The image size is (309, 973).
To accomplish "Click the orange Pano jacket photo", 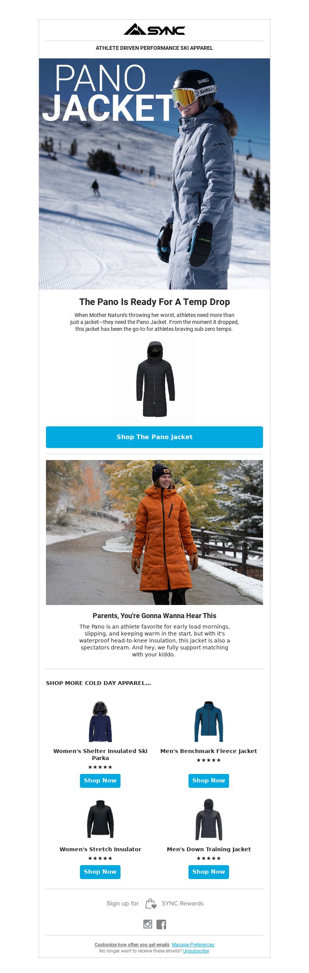I will coord(154,532).
